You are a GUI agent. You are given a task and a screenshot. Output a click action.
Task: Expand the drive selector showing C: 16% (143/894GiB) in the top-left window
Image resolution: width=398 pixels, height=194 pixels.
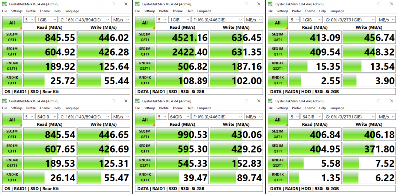click(85, 20)
